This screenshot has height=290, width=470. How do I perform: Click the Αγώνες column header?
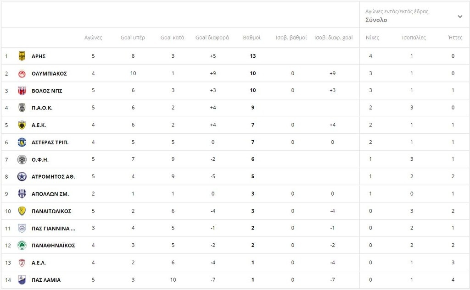(x=93, y=38)
